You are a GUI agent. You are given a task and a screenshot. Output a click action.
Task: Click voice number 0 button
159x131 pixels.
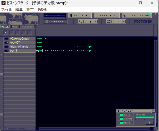7,39
